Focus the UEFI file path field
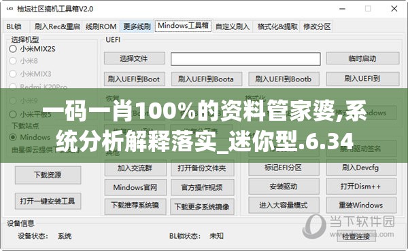The height and width of the screenshot is (251, 408). point(245,59)
